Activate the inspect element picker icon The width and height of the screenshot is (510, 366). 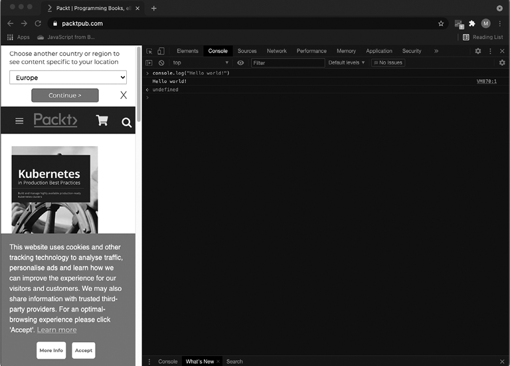click(149, 51)
